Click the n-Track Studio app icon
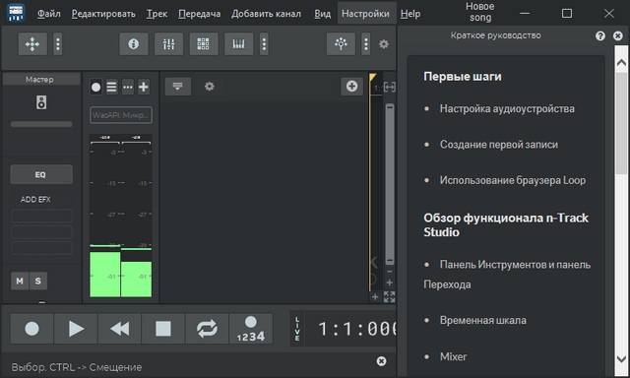 point(16,13)
